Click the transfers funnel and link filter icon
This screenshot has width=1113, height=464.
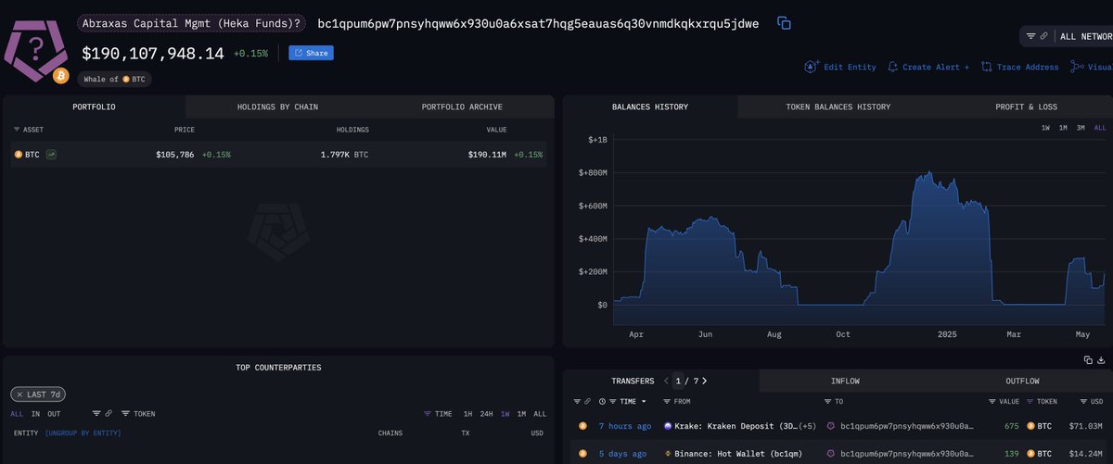(x=582, y=401)
